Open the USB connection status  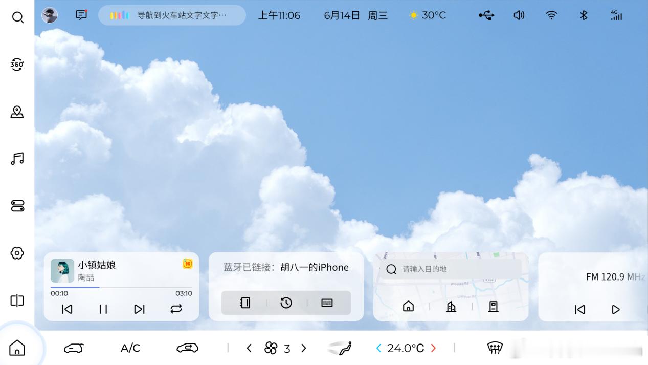pos(486,15)
